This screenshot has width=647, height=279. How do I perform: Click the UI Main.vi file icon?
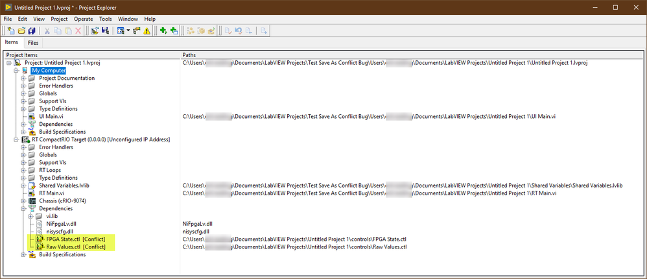click(32, 116)
